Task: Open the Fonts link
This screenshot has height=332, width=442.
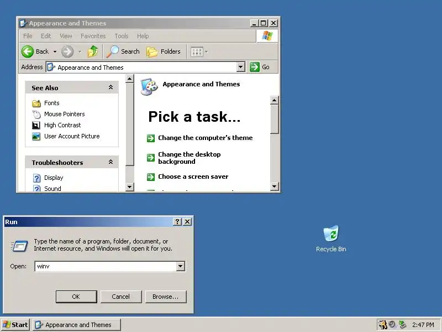Action: click(x=51, y=103)
